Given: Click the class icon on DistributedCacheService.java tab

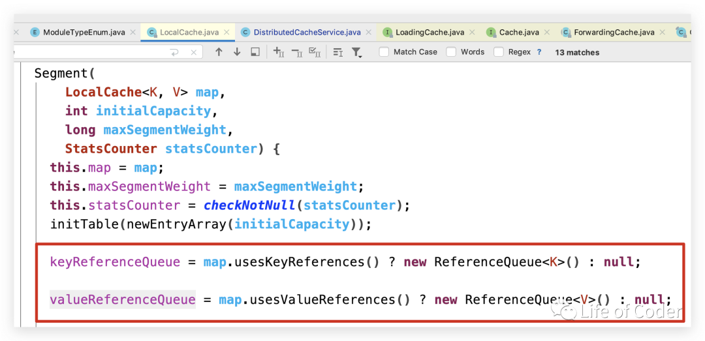Looking at the screenshot, I should 245,33.
